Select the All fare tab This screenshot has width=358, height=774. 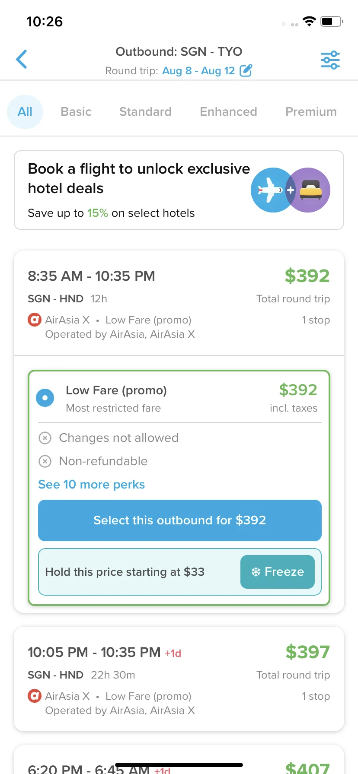[25, 112]
